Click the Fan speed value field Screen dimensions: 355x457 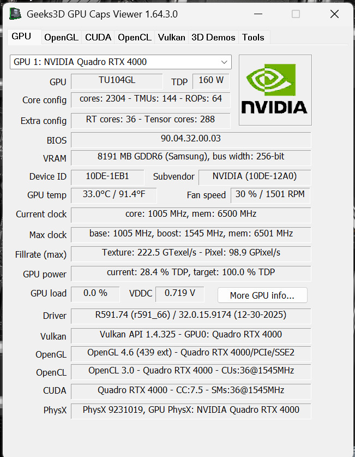pyautogui.click(x=270, y=195)
